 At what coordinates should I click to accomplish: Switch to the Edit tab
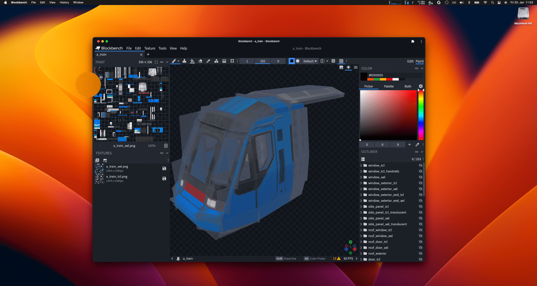(410, 61)
